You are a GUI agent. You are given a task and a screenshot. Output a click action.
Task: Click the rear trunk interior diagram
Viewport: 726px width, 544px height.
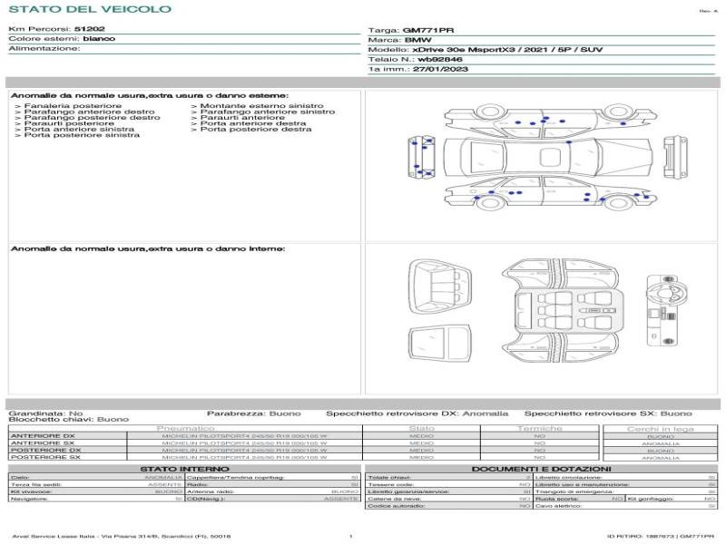(440, 287)
